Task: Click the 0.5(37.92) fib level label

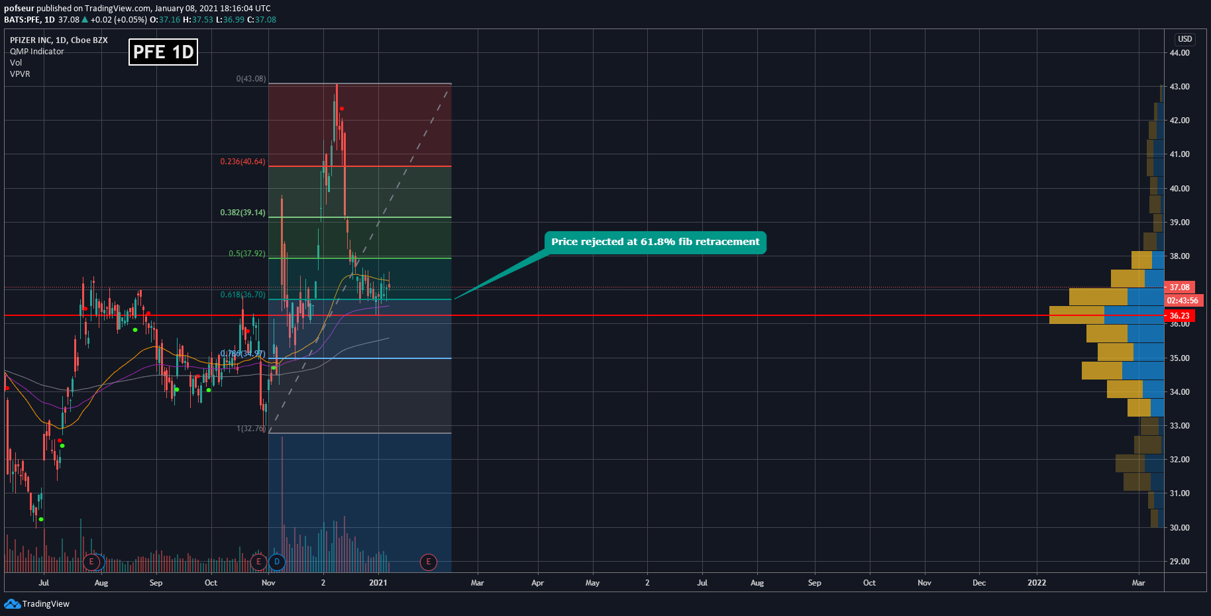Action: [247, 254]
